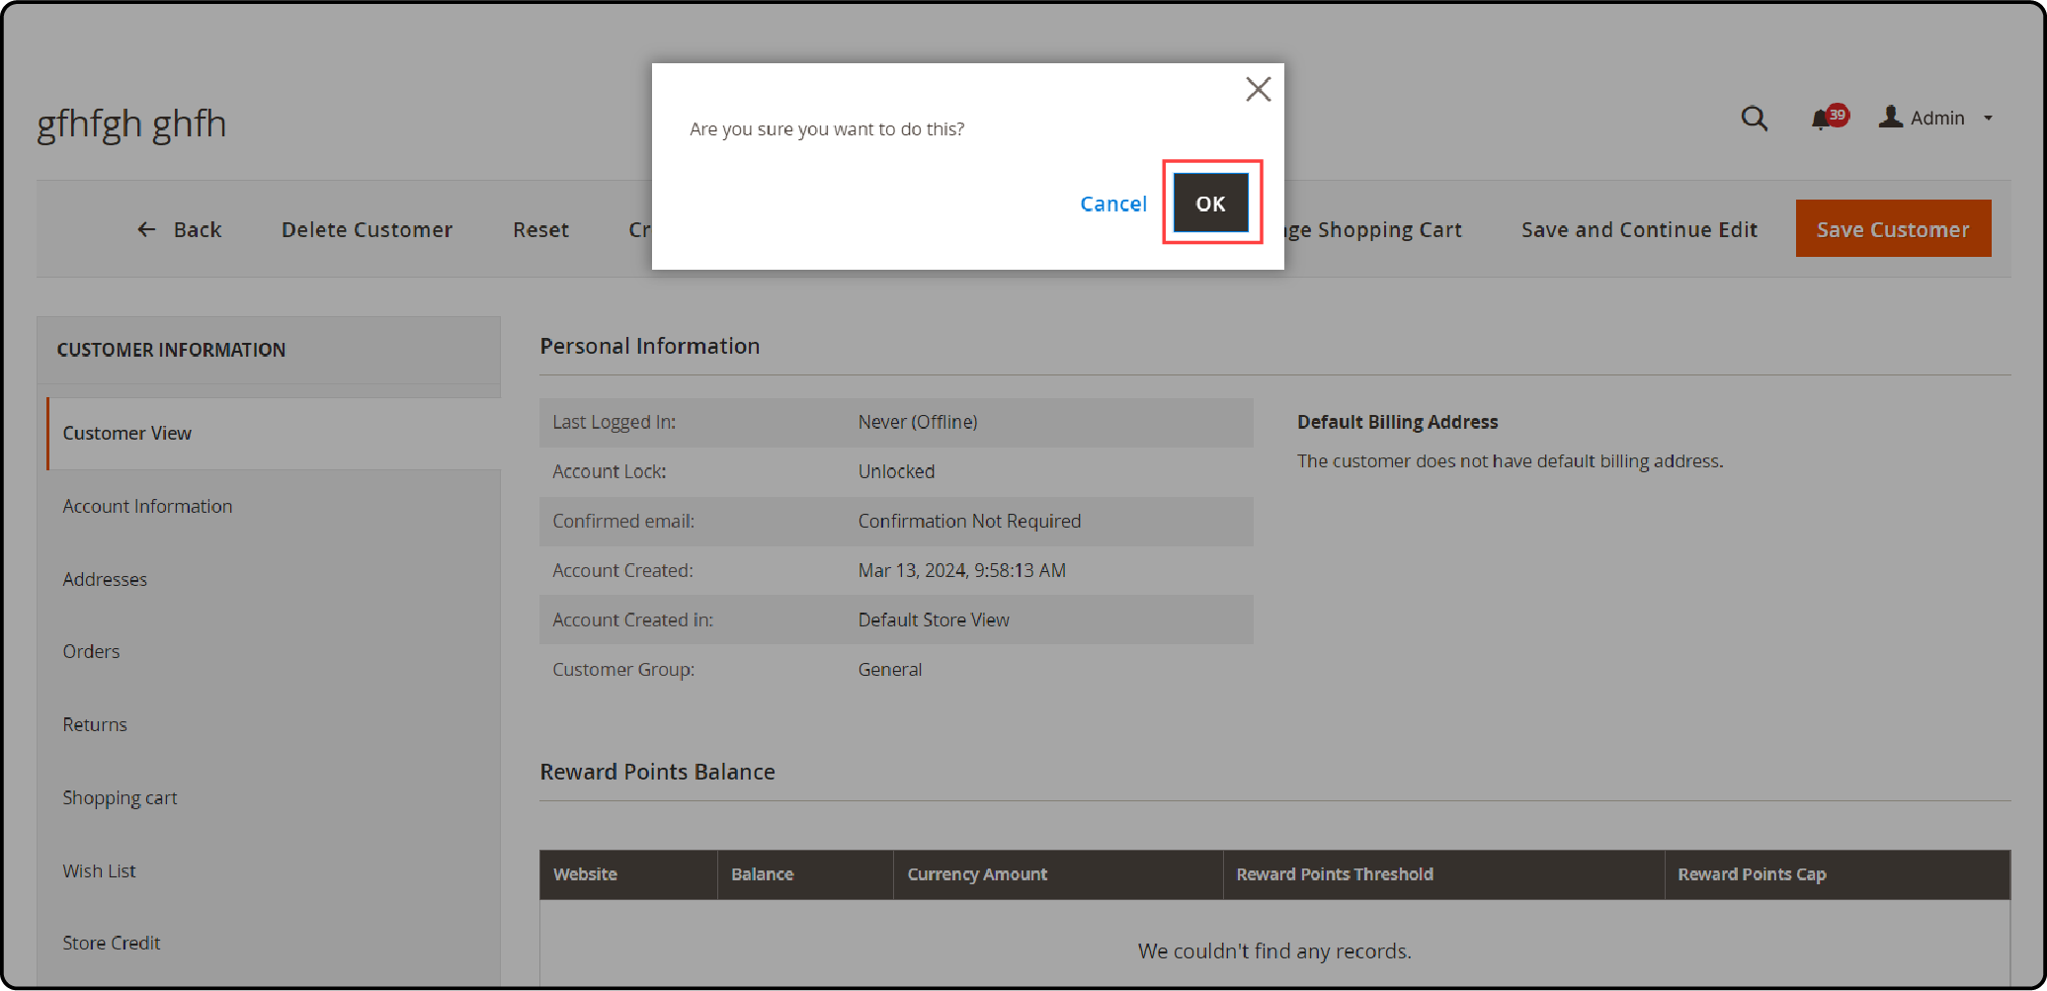Click 'Default Store View' value
Viewport: 2047px width, 991px height.
[x=934, y=619]
